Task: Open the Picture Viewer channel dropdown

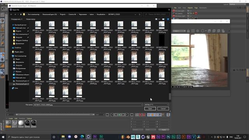Action: click(179, 31)
